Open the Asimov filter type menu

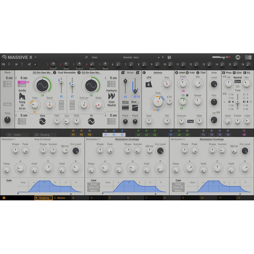pos(158,73)
